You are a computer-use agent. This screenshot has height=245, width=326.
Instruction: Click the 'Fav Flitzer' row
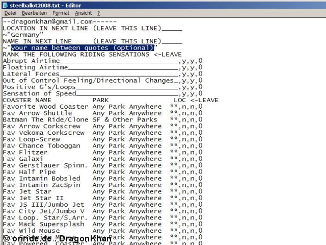[102, 152]
